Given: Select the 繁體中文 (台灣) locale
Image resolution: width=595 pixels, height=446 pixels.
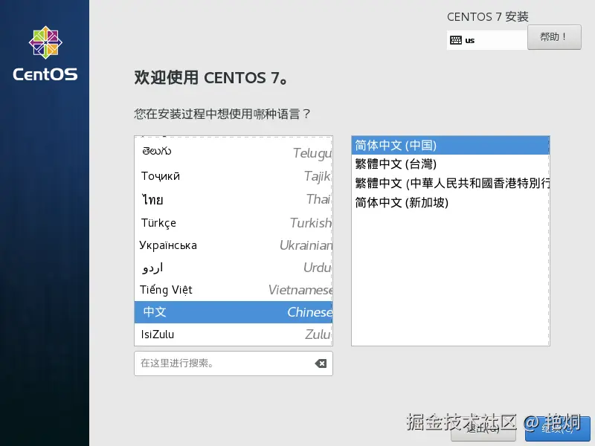Looking at the screenshot, I should click(446, 164).
